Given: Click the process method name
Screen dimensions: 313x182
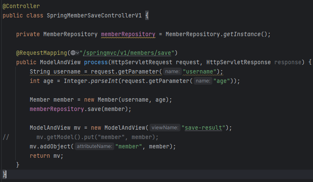Looking at the screenshot, I should (x=96, y=63).
